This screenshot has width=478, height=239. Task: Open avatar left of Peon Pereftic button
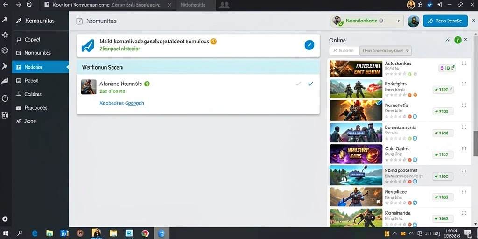[x=414, y=21]
